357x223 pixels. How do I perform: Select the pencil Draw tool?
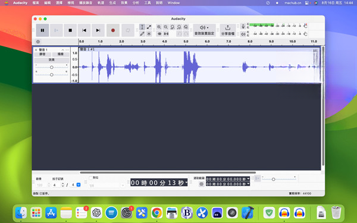142,34
